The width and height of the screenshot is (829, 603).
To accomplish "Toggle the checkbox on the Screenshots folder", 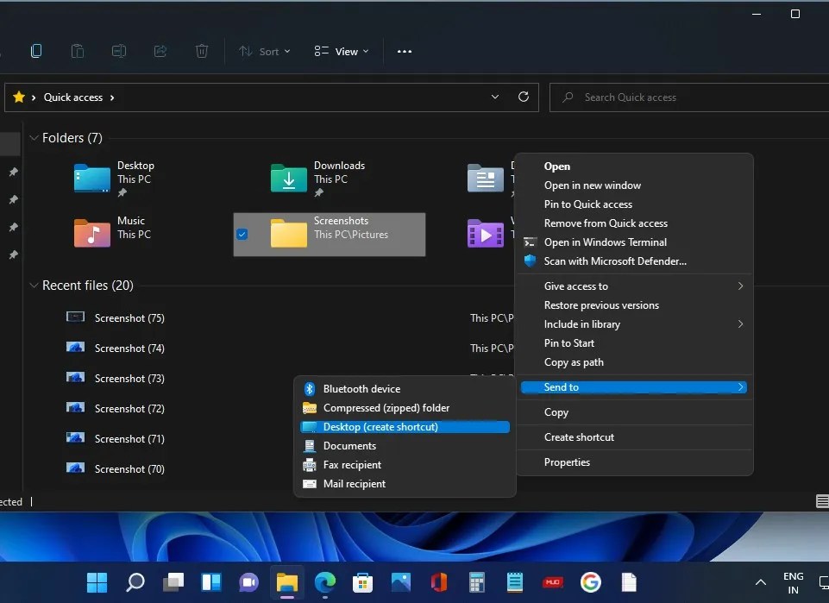I will click(x=242, y=234).
